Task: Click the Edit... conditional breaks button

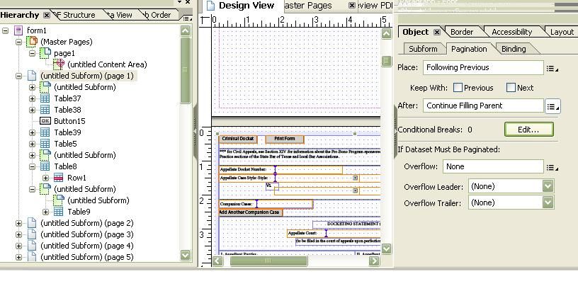Action: 528,130
